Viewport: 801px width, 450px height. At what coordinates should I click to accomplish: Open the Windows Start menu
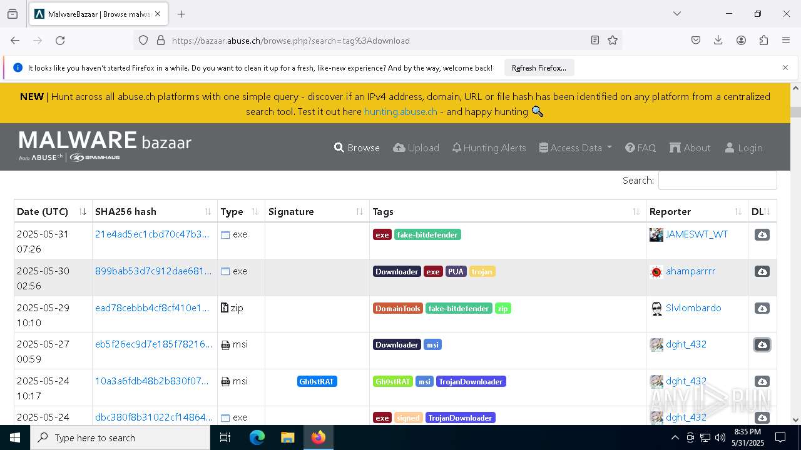(x=15, y=437)
